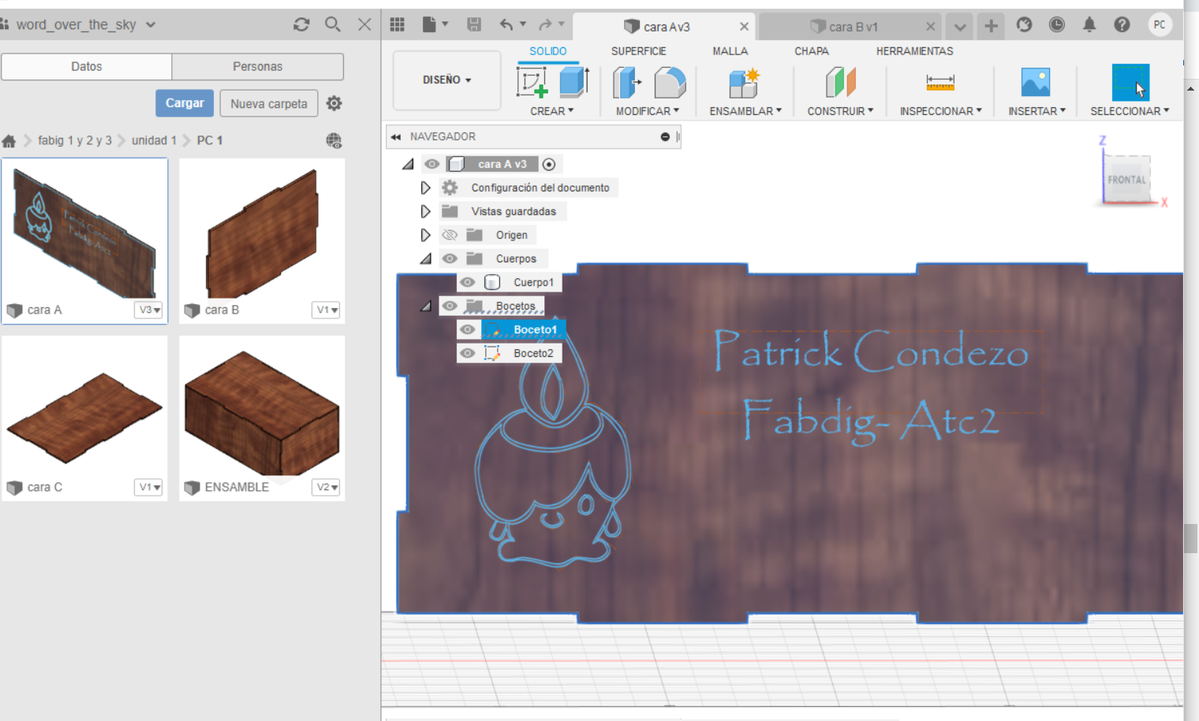Image resolution: width=1199 pixels, height=721 pixels.
Task: Switch to the CHAPA tab
Action: pos(811,51)
